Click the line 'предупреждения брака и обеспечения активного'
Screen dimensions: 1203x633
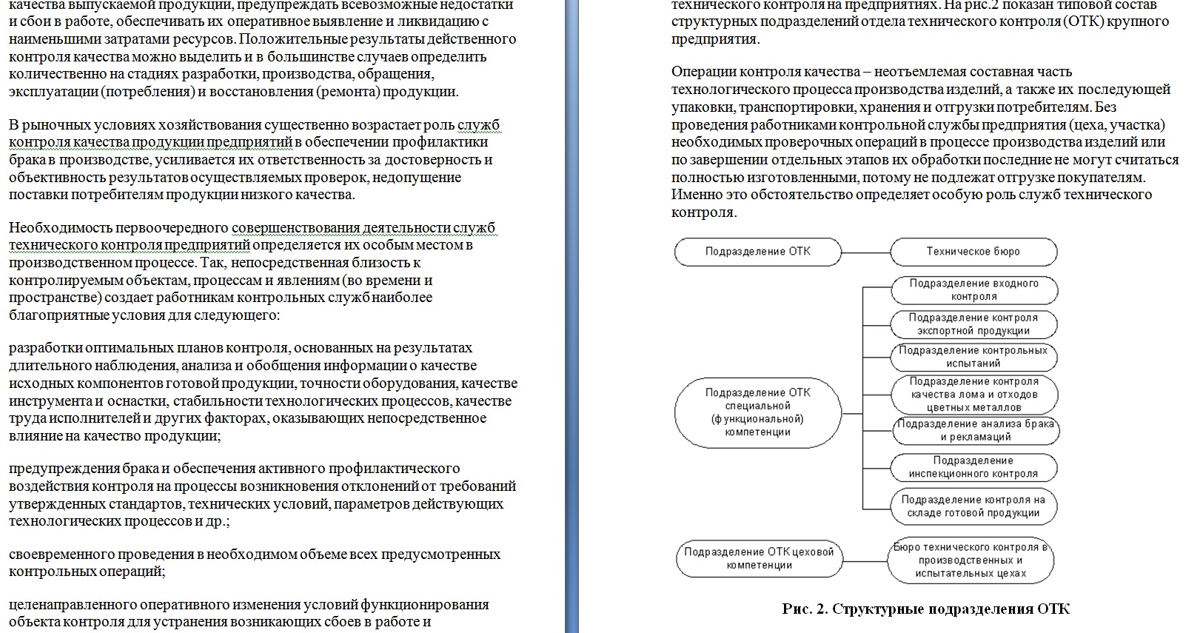(x=235, y=469)
